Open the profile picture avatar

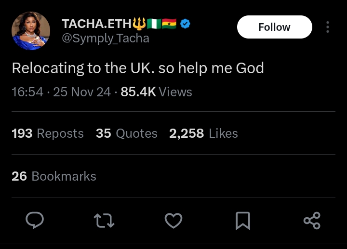coord(31,31)
